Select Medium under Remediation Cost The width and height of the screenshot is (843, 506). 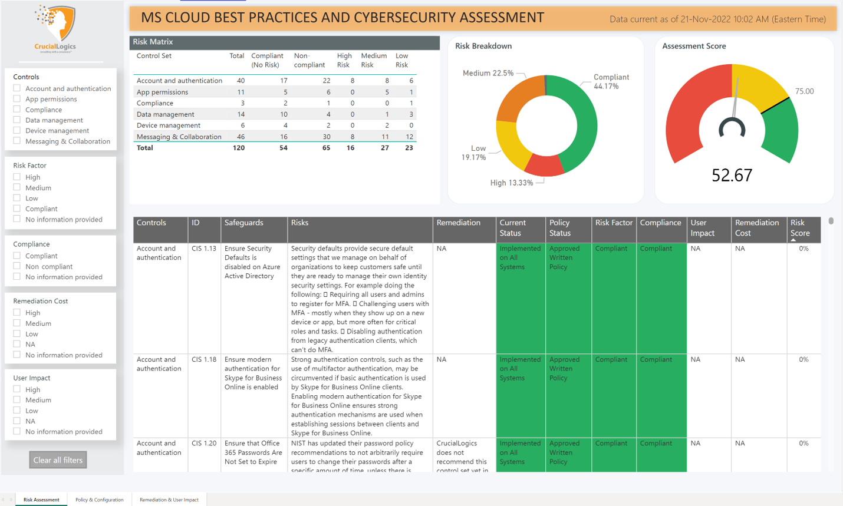click(18, 323)
